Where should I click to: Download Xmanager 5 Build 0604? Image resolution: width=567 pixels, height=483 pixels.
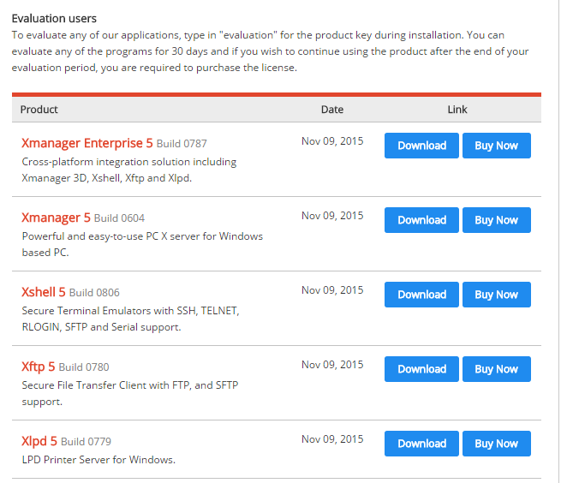click(x=421, y=220)
